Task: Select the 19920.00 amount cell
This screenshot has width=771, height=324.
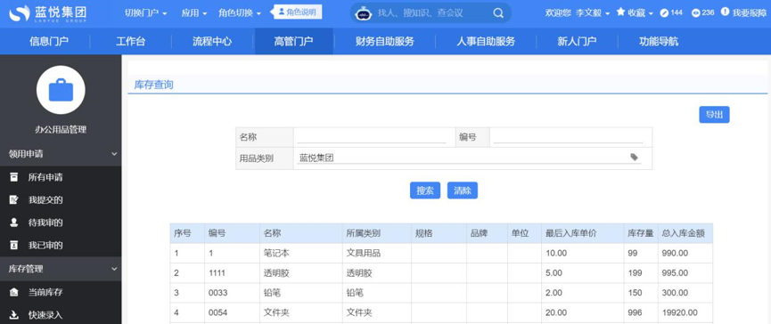Action: click(x=685, y=312)
